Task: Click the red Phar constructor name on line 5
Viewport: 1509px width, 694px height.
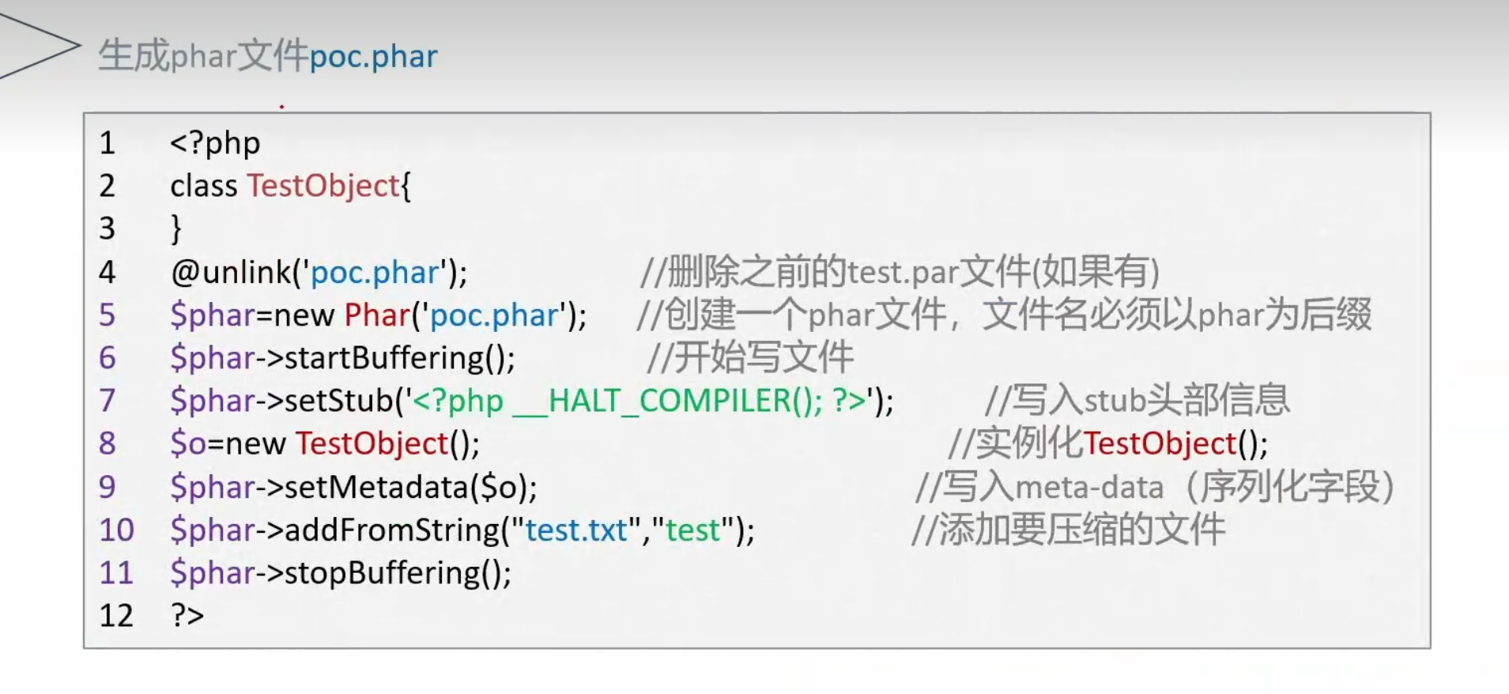Action: 376,315
